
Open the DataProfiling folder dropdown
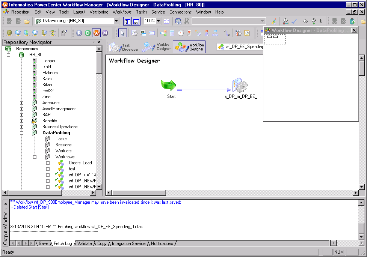pyautogui.click(x=116, y=21)
